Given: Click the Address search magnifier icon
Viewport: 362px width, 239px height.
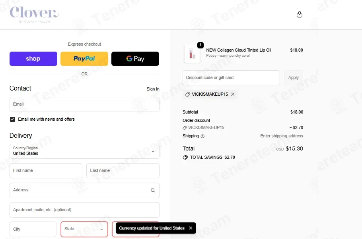Looking at the screenshot, I should tap(153, 191).
